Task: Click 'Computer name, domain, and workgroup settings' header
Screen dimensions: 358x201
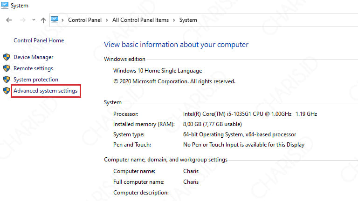Action: tap(166, 160)
